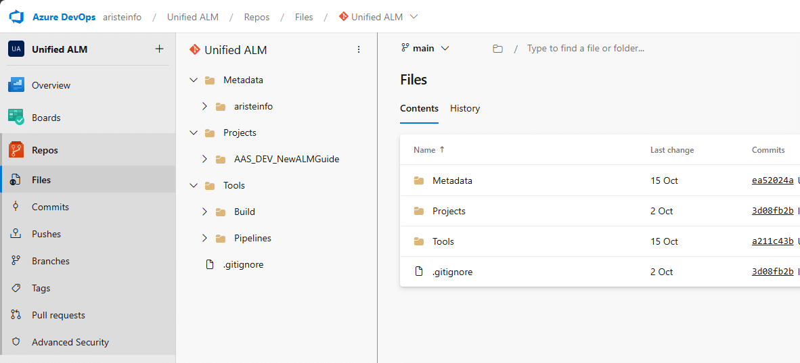
Task: Click the Files icon in sidebar
Action: (16, 180)
